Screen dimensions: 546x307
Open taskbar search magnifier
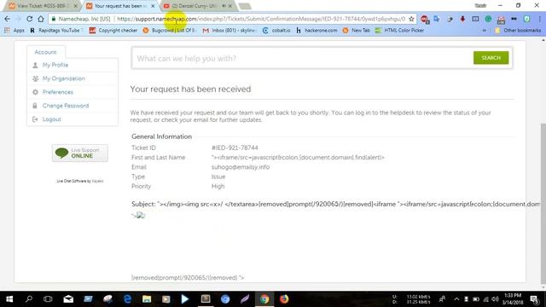(x=29, y=298)
